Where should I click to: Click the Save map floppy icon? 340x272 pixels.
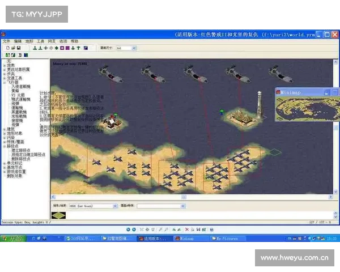19,48
